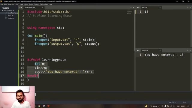The image size is (192, 108).
Task: Click the freopen input.txt line
Action: pyautogui.click(x=65, y=40)
